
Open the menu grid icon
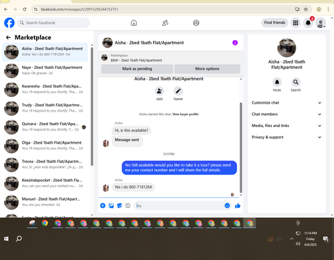[295, 23]
